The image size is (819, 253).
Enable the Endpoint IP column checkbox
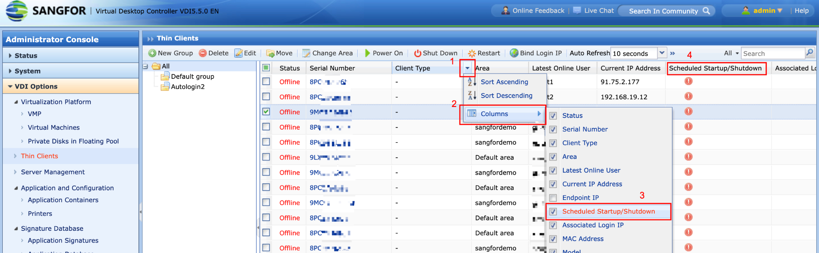(x=553, y=198)
